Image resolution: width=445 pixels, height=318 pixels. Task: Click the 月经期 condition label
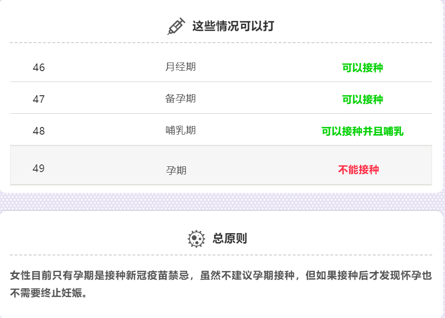click(x=181, y=67)
